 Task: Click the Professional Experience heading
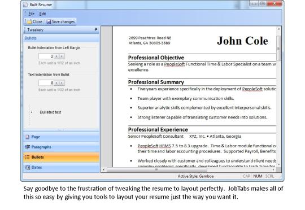point(158,130)
